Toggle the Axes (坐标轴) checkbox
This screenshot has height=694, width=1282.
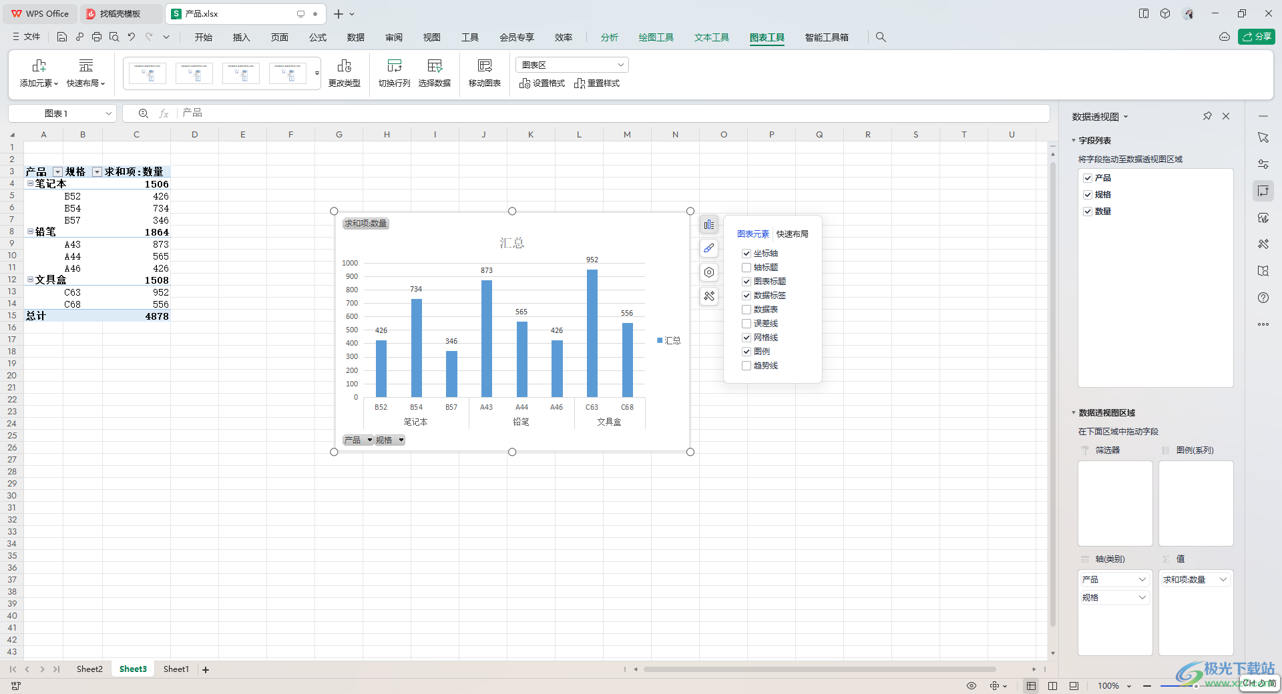click(x=746, y=254)
